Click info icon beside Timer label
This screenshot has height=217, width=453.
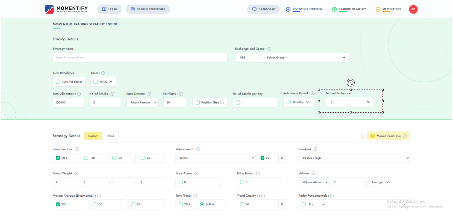(x=103, y=73)
